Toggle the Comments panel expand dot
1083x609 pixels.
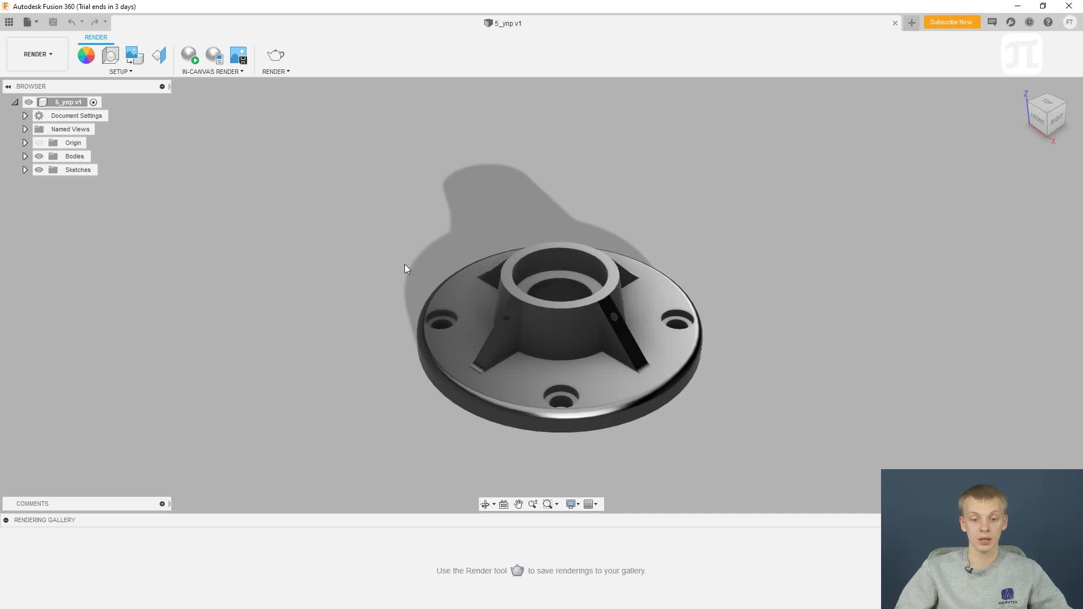pos(162,504)
